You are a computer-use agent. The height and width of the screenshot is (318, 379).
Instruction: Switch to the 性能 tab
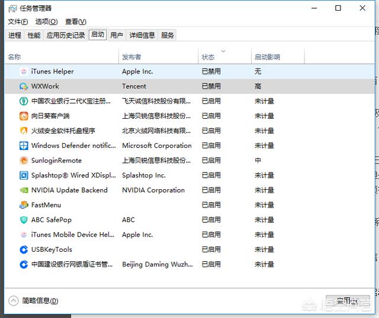click(x=34, y=35)
